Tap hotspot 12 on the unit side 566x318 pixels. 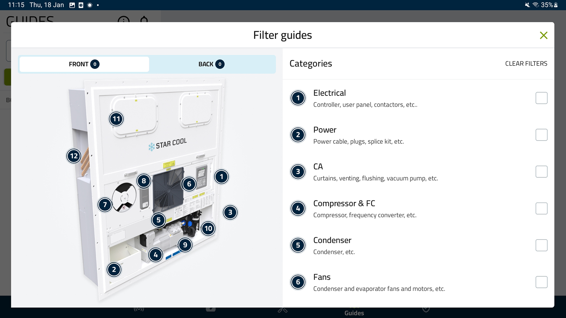tap(74, 156)
